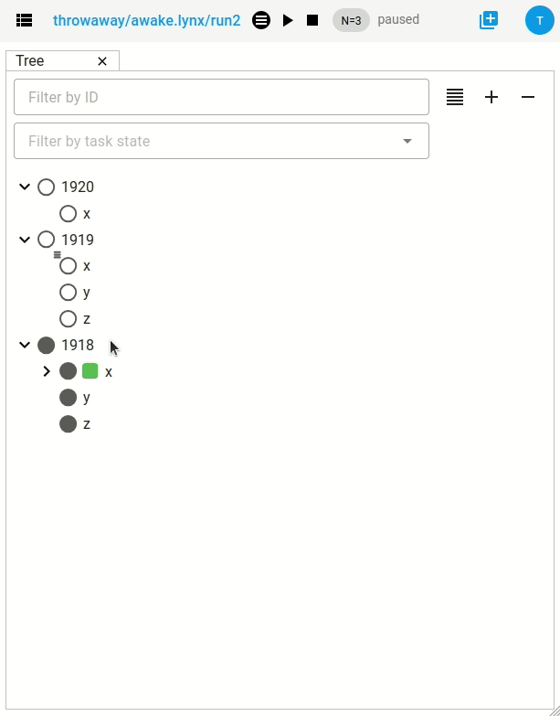Open the throwaway/awake.lynx/run2 workflow link
This screenshot has width=560, height=716.
pyautogui.click(x=147, y=20)
